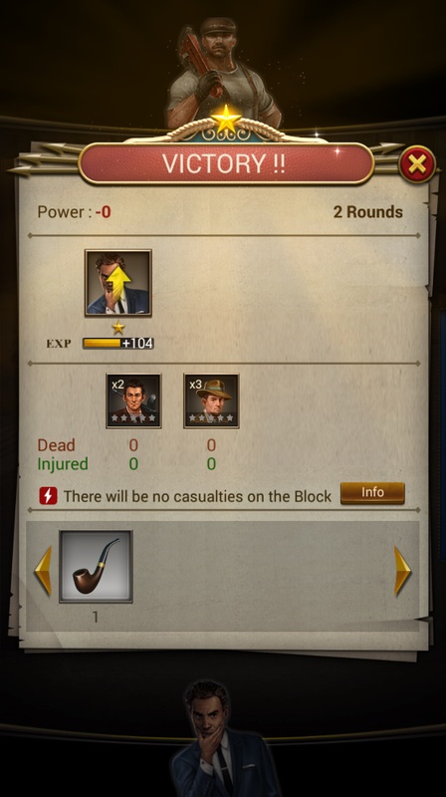
Task: Tap the Dead count row label
Action: coord(56,445)
